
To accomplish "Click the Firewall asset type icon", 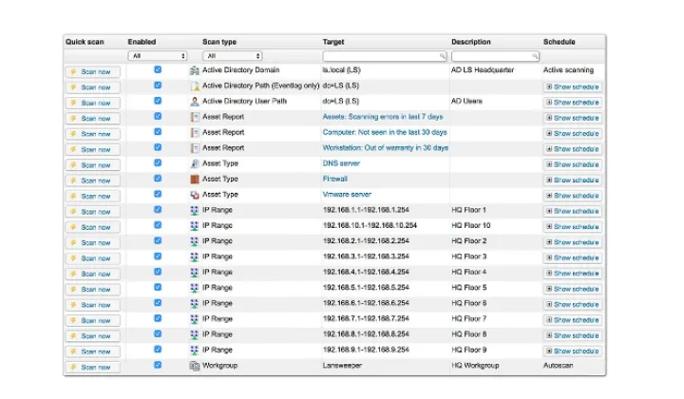I will point(195,179).
